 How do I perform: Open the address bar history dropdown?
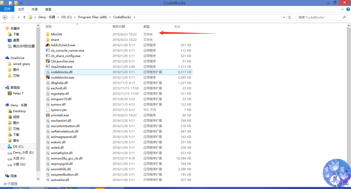coord(284,17)
